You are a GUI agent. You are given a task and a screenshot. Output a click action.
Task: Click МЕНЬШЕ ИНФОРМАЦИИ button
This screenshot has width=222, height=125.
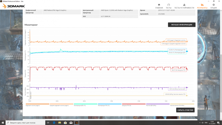pyautogui.click(x=182, y=25)
